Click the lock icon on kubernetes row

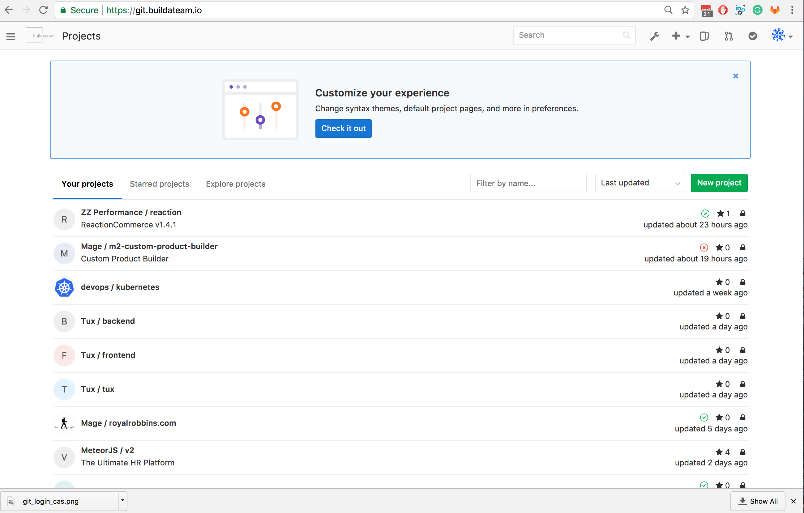tap(742, 282)
